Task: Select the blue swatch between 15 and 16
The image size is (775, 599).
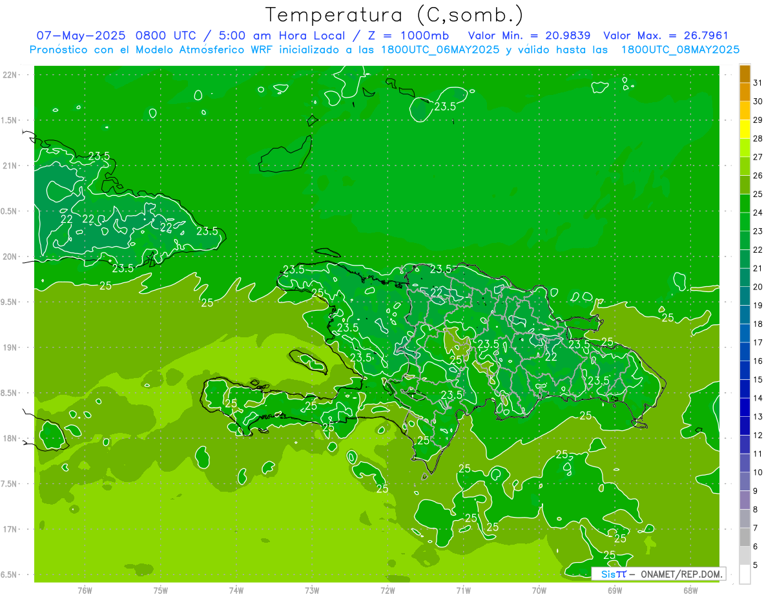Action: pos(745,371)
